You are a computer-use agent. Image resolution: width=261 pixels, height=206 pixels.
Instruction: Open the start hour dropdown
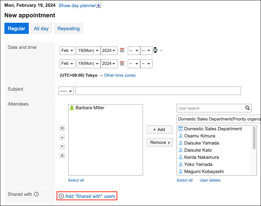(134, 51)
